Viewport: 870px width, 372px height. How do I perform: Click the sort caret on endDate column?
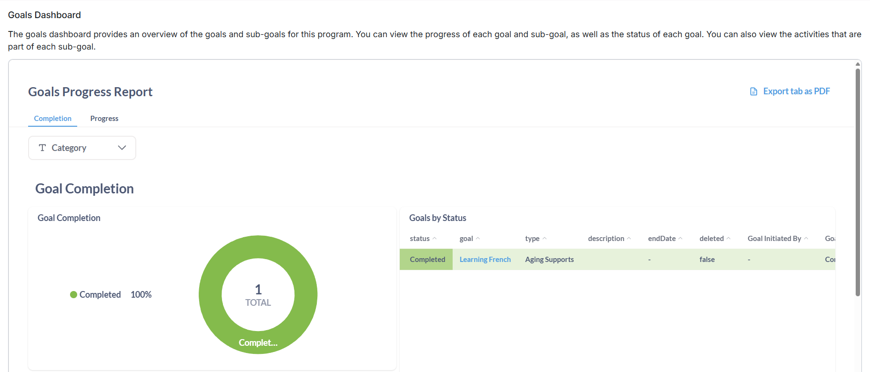click(680, 238)
